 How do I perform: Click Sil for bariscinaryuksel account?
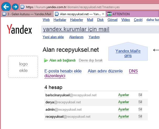click(140, 95)
